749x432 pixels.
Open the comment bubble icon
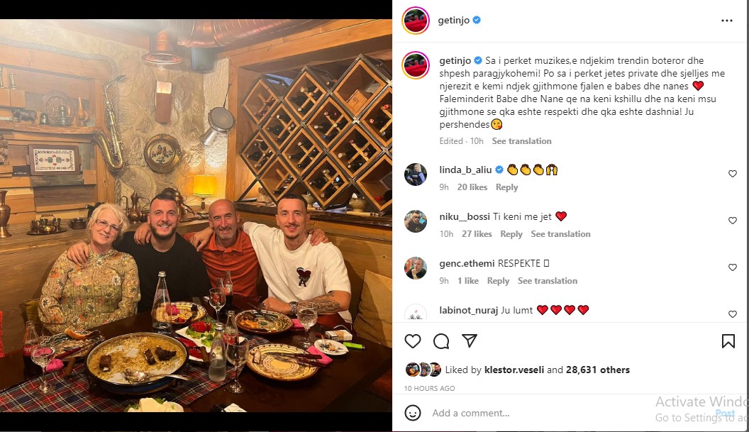pos(441,341)
